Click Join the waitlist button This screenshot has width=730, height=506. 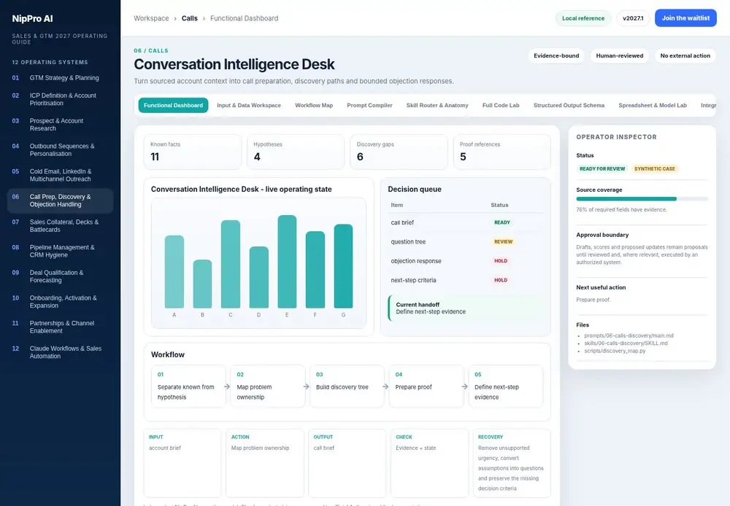pyautogui.click(x=685, y=18)
